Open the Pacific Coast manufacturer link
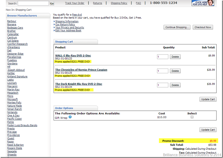This screenshot has width=223, height=158. pos(14,119)
